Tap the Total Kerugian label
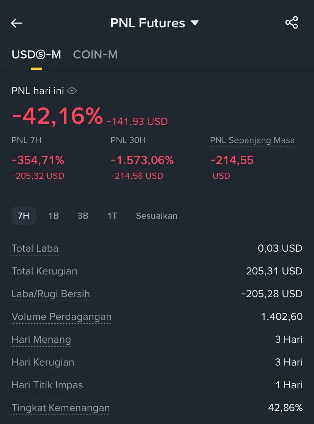 [44, 271]
